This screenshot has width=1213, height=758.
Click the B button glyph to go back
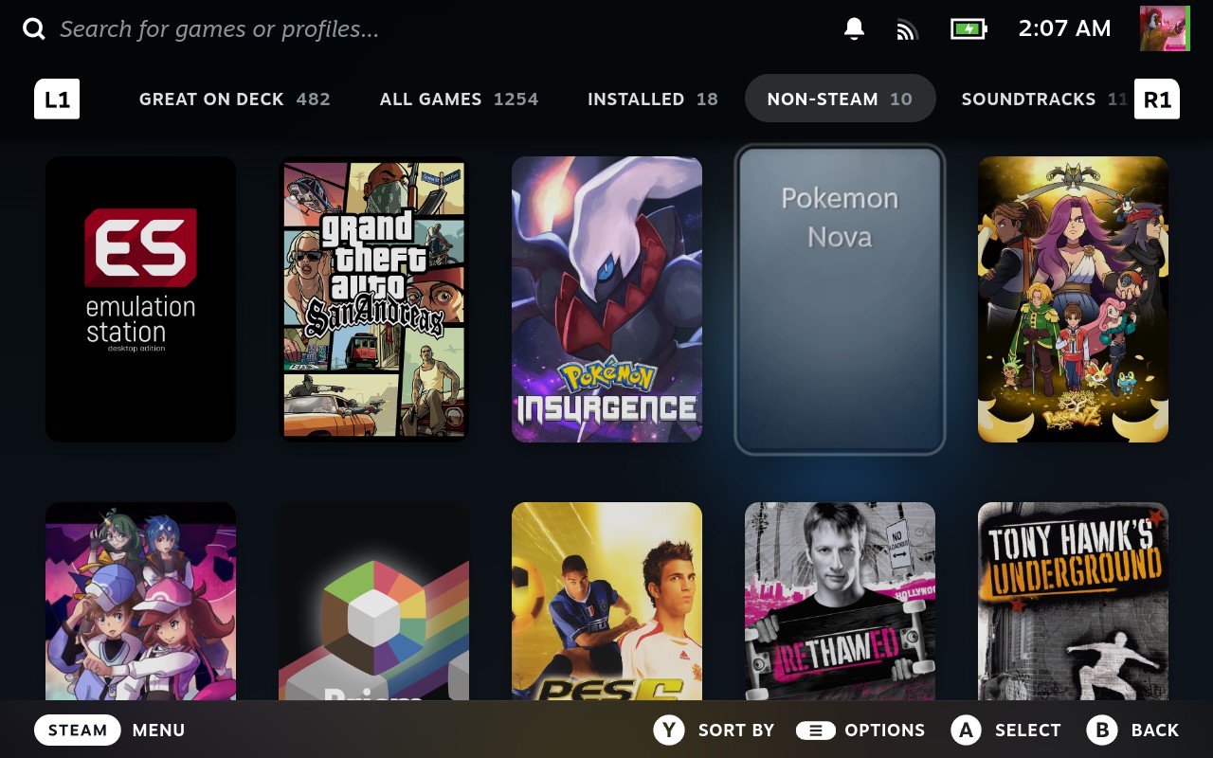tap(1102, 730)
